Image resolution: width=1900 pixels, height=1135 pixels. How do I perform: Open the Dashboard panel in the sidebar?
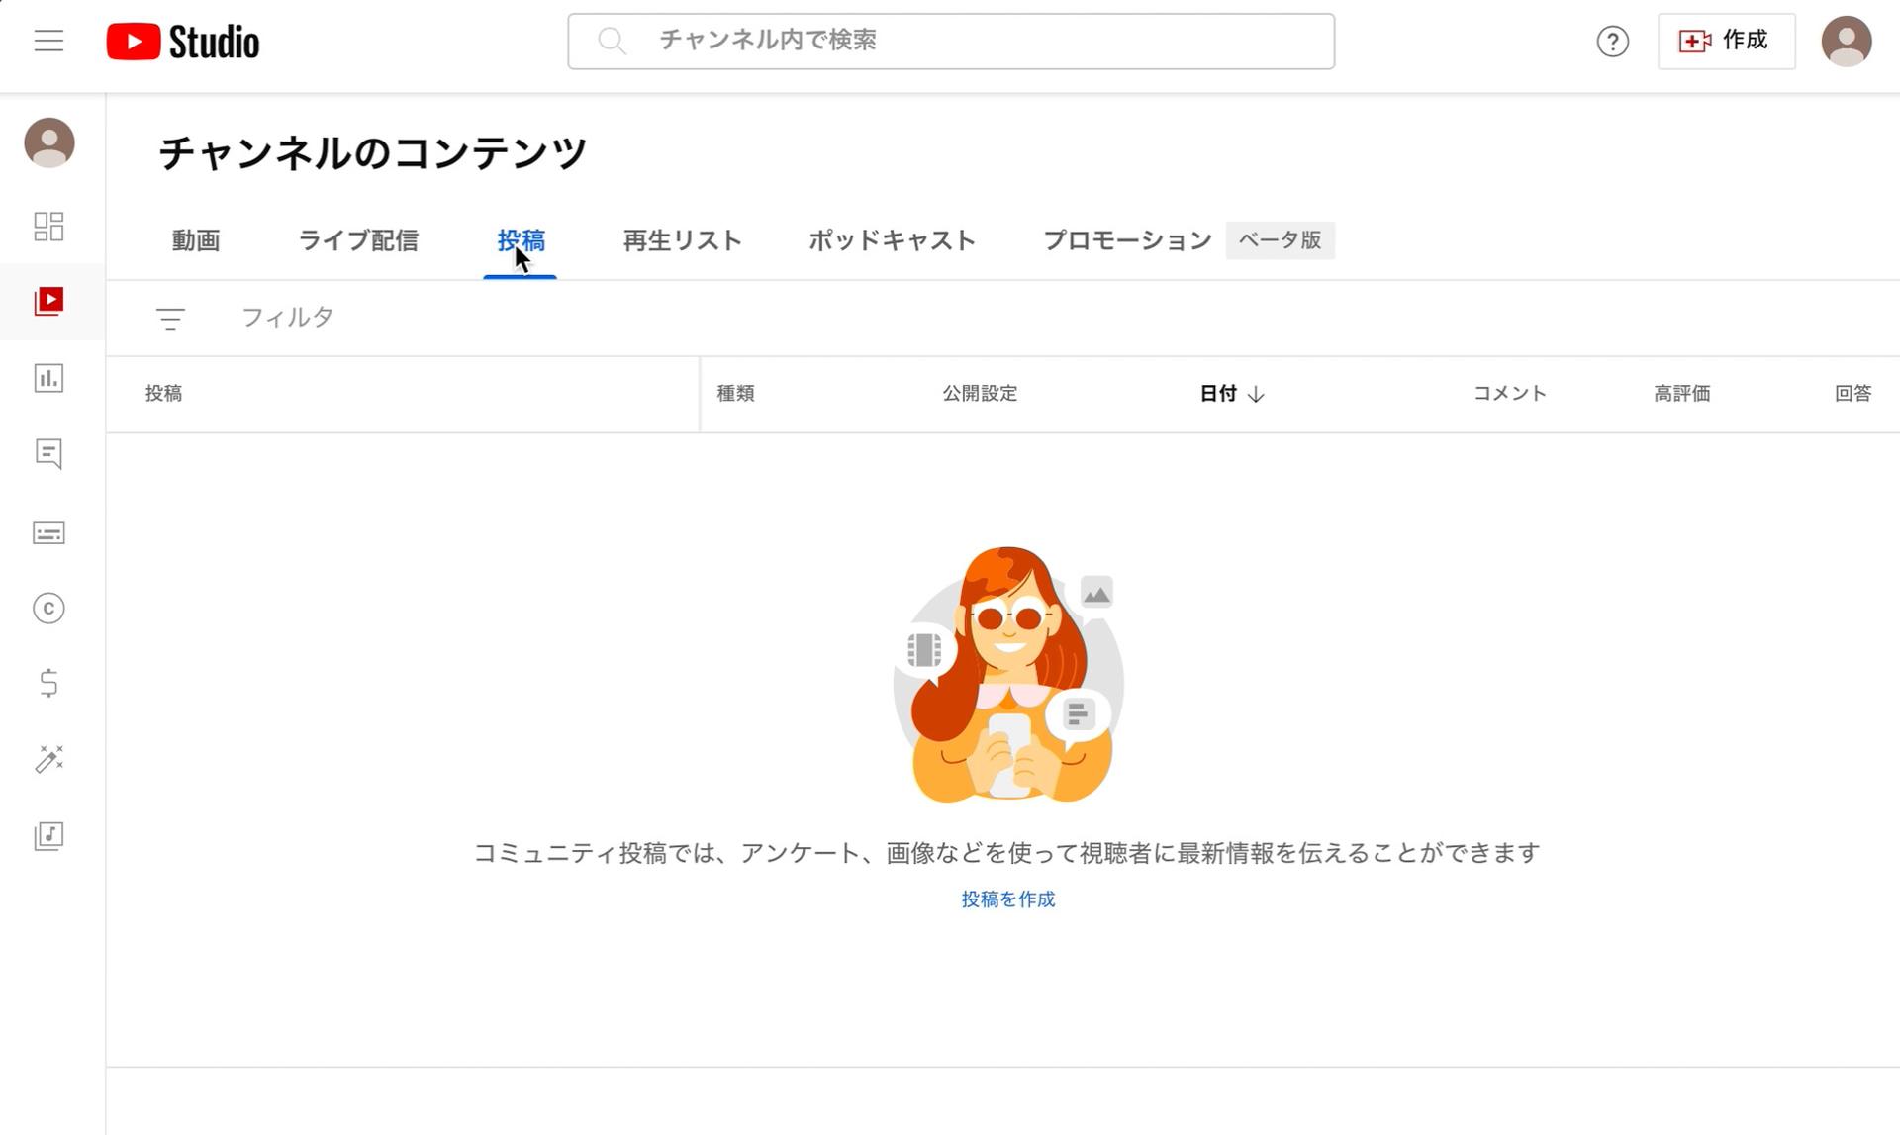pos(48,227)
